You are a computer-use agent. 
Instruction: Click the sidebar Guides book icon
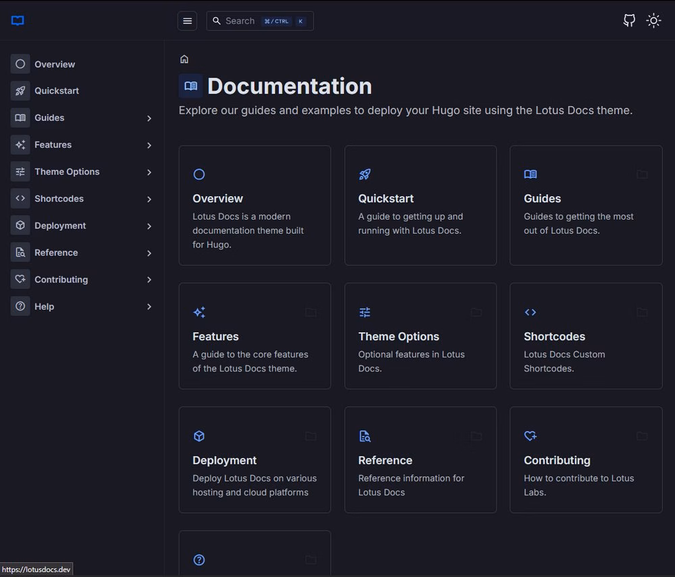point(20,118)
